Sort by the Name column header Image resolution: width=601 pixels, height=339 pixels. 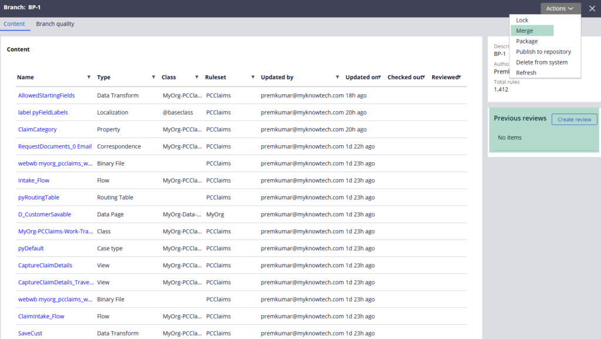click(x=25, y=77)
